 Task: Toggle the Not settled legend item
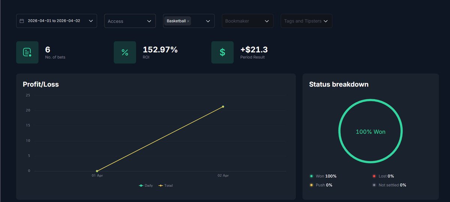[389, 185]
